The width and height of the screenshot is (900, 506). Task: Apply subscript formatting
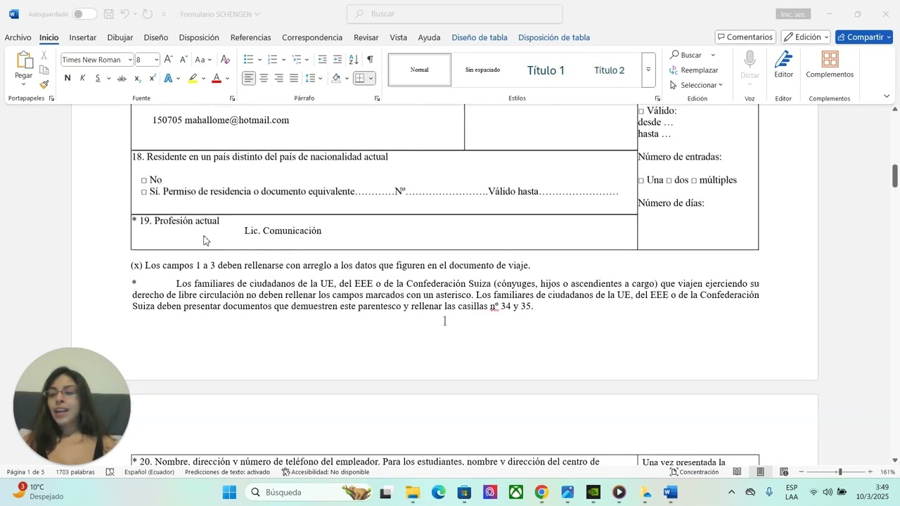pos(137,78)
